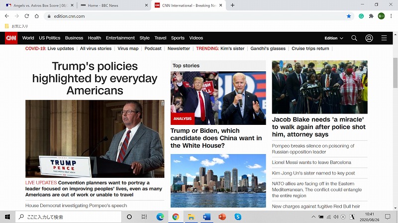Open the Health section

95,38
